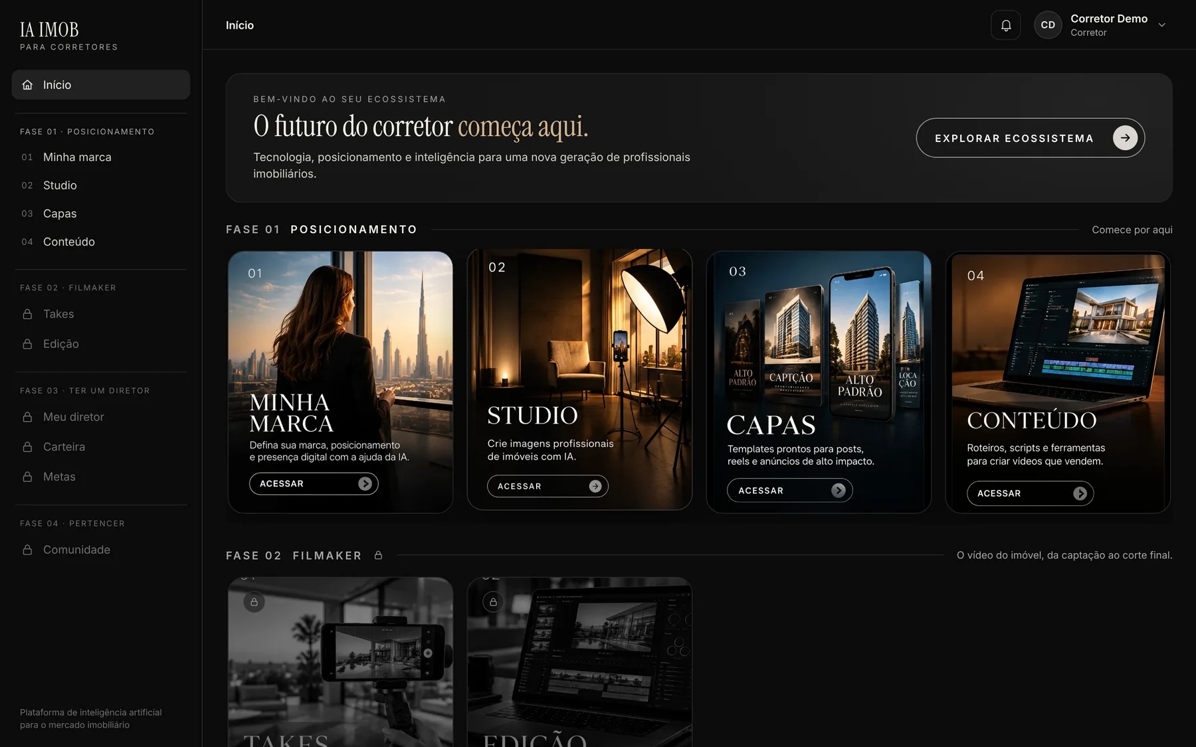The image size is (1196, 747).
Task: Click the lock icon beside Comunidade
Action: pos(27,550)
